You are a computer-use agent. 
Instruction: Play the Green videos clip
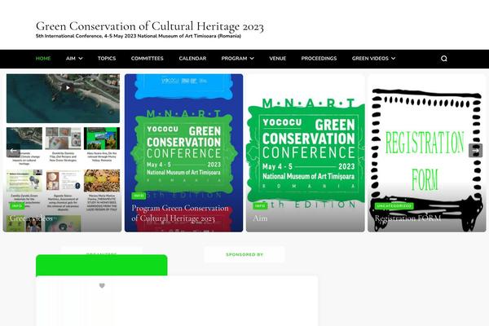(x=68, y=88)
